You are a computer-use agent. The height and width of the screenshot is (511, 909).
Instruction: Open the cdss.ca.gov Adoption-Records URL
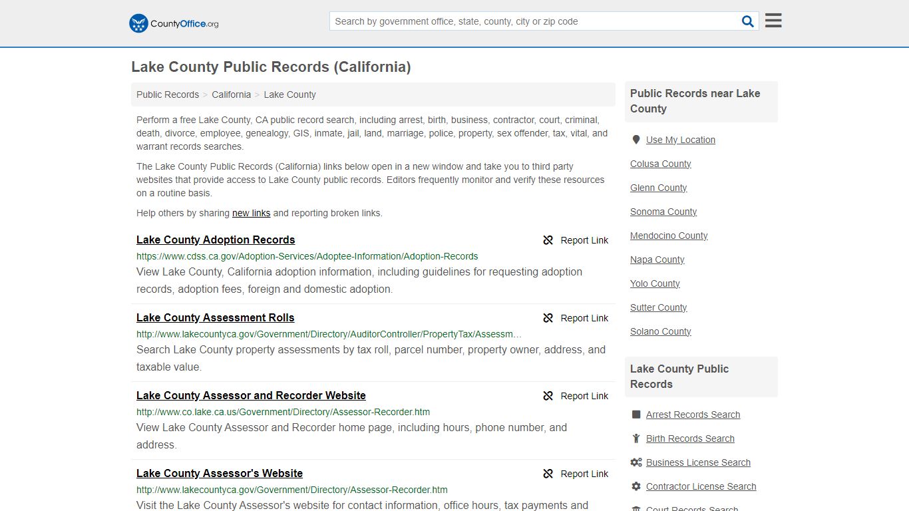pyautogui.click(x=307, y=256)
